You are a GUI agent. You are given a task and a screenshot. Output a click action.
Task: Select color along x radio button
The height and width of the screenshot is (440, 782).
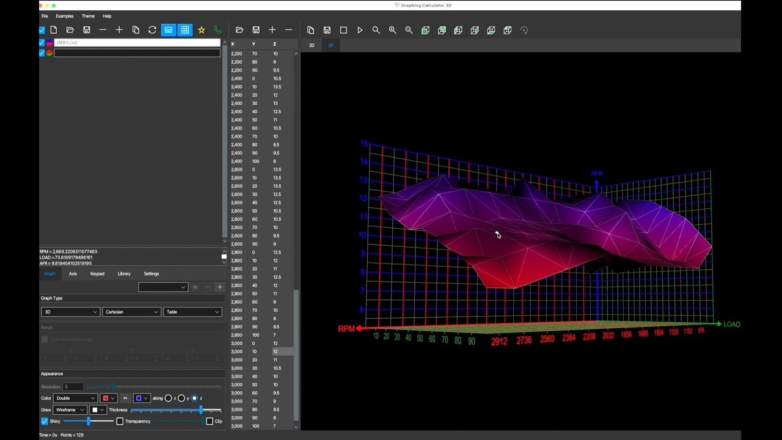[x=169, y=398]
